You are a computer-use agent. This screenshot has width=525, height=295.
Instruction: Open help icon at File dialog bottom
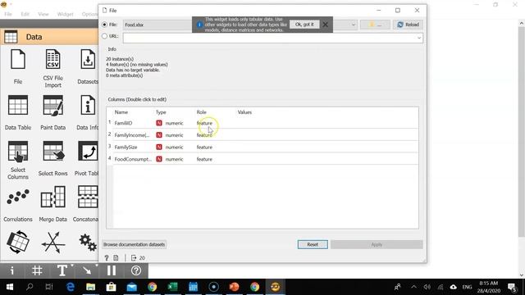[x=107, y=258]
